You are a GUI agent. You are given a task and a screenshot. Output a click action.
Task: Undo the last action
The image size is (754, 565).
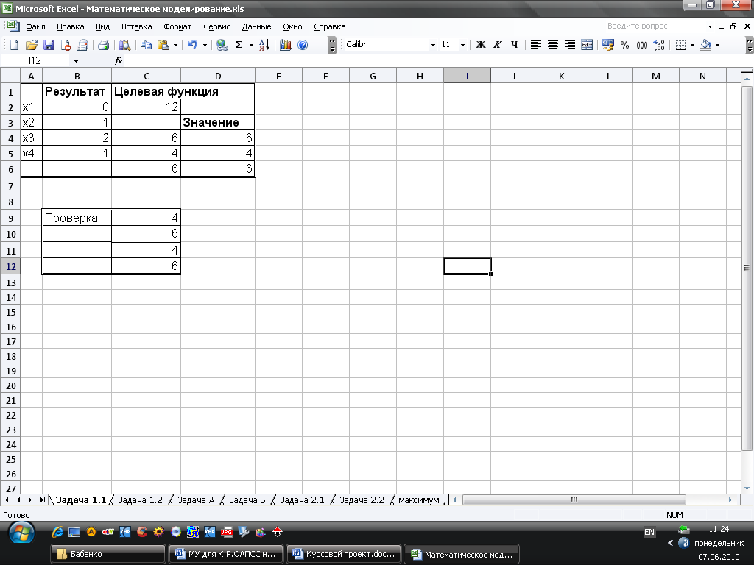click(192, 45)
